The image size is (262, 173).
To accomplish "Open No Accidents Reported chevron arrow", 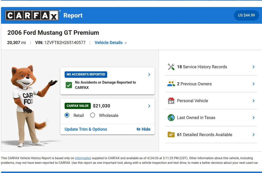I will [x=149, y=75].
